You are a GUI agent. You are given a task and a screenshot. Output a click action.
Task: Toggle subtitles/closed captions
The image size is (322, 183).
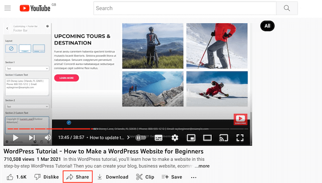pyautogui.click(x=158, y=138)
